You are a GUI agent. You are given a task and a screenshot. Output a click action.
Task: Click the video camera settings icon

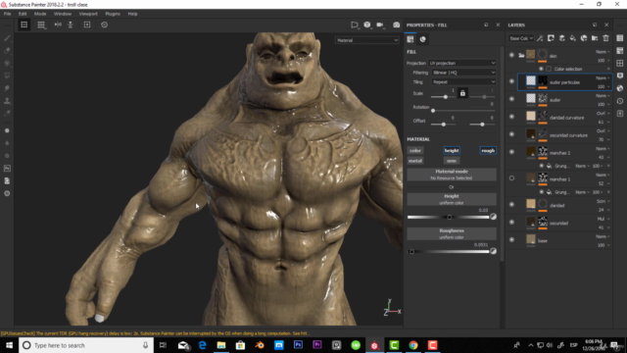click(380, 25)
